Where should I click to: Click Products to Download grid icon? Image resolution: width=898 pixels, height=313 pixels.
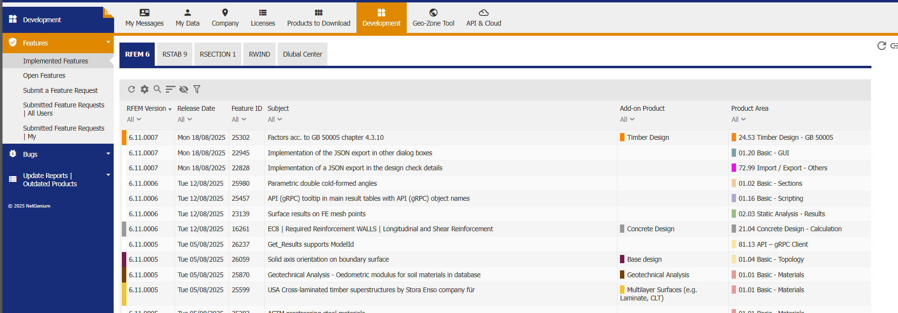pyautogui.click(x=318, y=13)
